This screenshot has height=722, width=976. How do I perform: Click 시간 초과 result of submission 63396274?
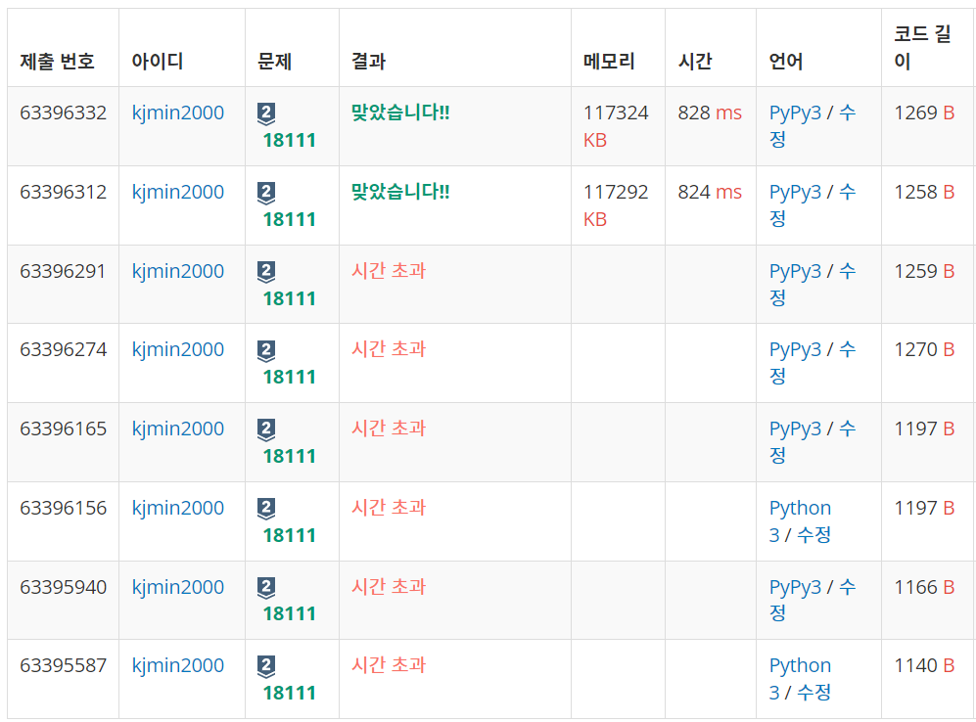[x=389, y=349]
